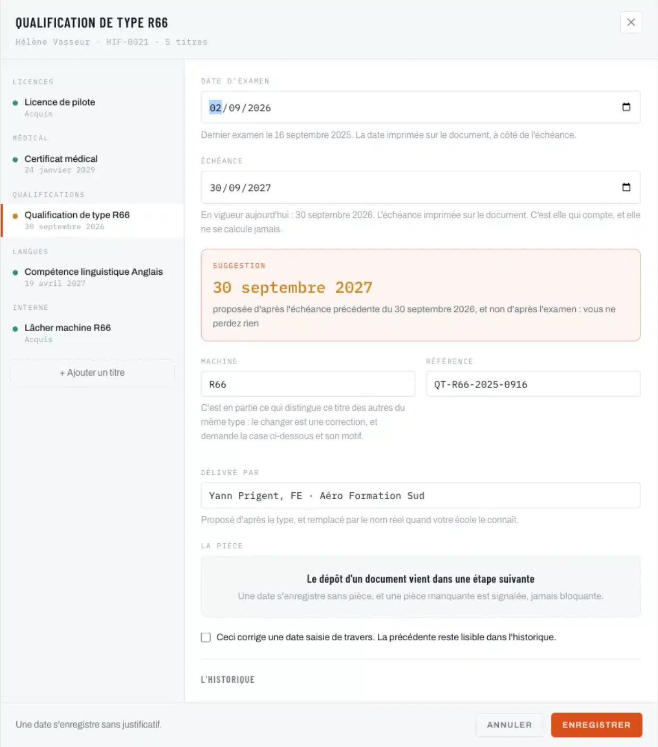Viewport: 658px width, 747px height.
Task: Open the calendar picker for Échéance
Action: (626, 187)
